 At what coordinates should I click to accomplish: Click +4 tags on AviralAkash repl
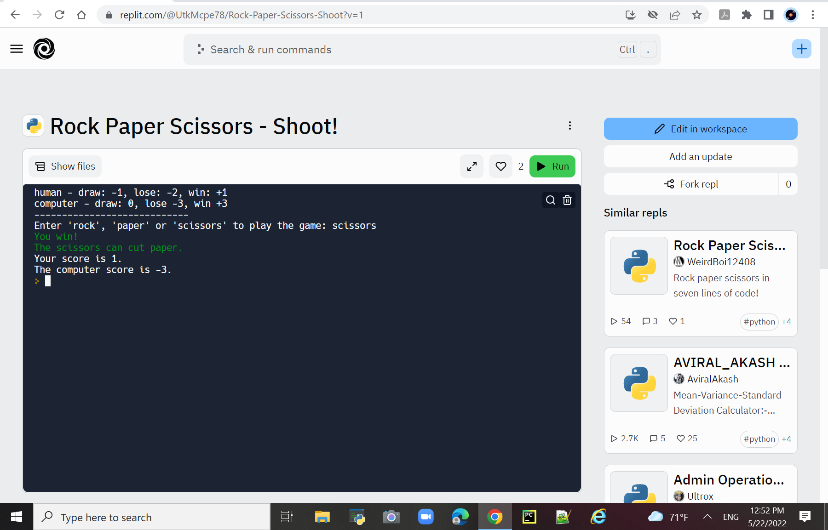coord(787,439)
